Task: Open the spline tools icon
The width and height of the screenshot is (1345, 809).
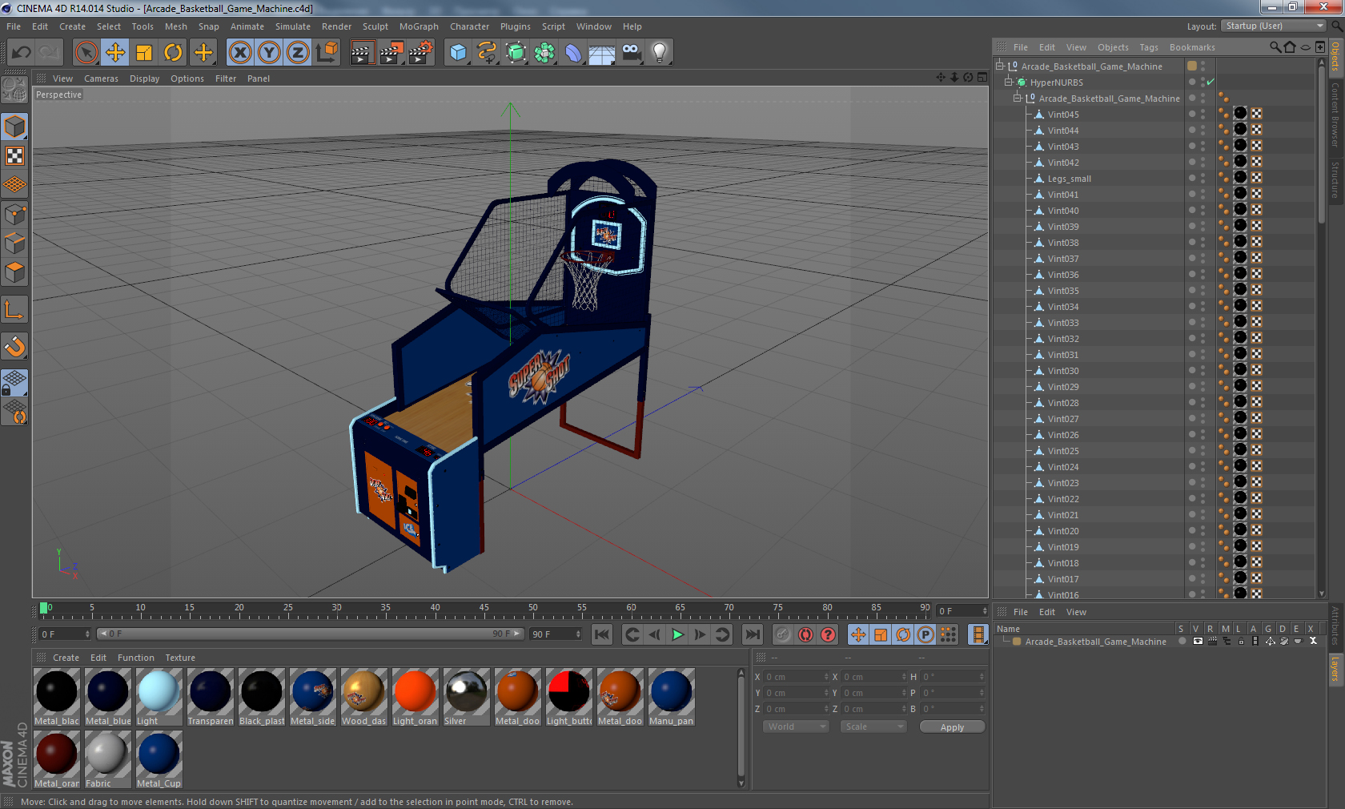Action: (487, 53)
